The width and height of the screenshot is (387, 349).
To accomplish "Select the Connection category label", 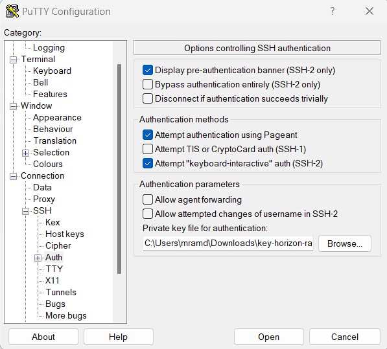I will [42, 175].
